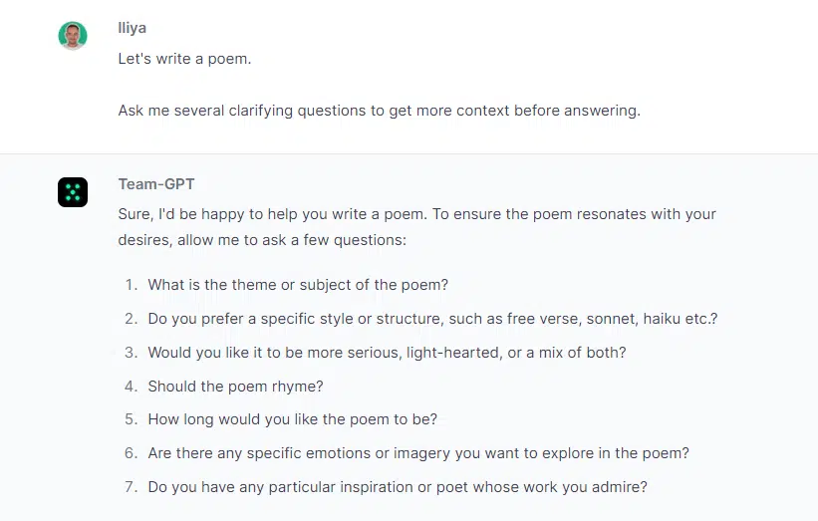Viewport: 818px width, 521px height.
Task: Click Iliya's profile avatar photo
Action: pos(73,36)
